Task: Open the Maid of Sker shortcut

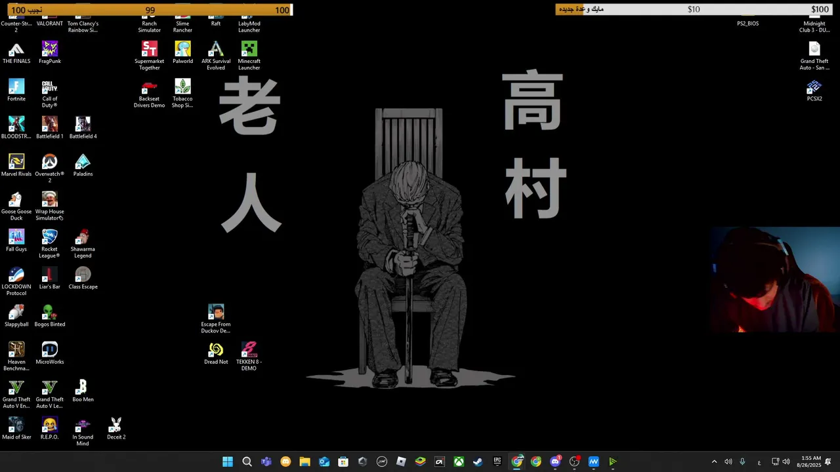Action: pyautogui.click(x=16, y=428)
